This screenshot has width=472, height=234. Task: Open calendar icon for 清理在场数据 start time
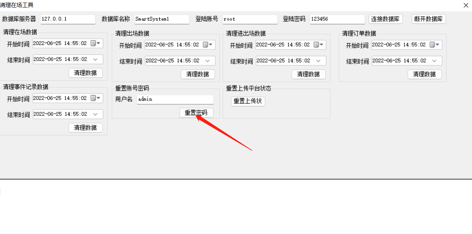click(x=95, y=43)
